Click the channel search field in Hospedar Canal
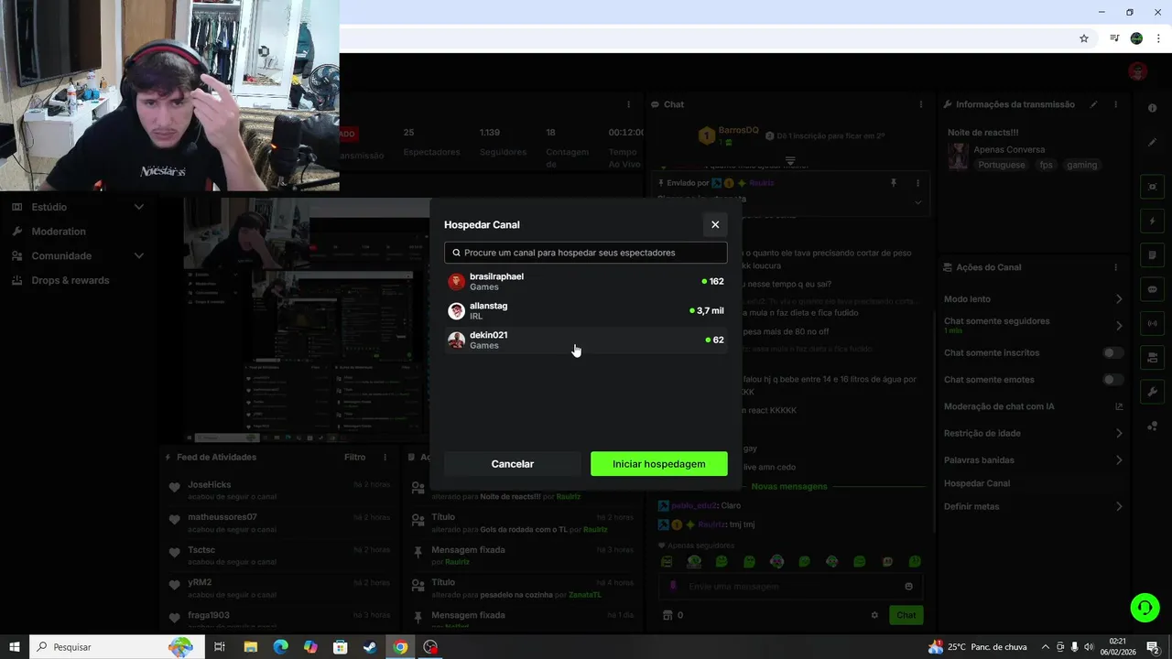The height and width of the screenshot is (659, 1172). pos(586,253)
